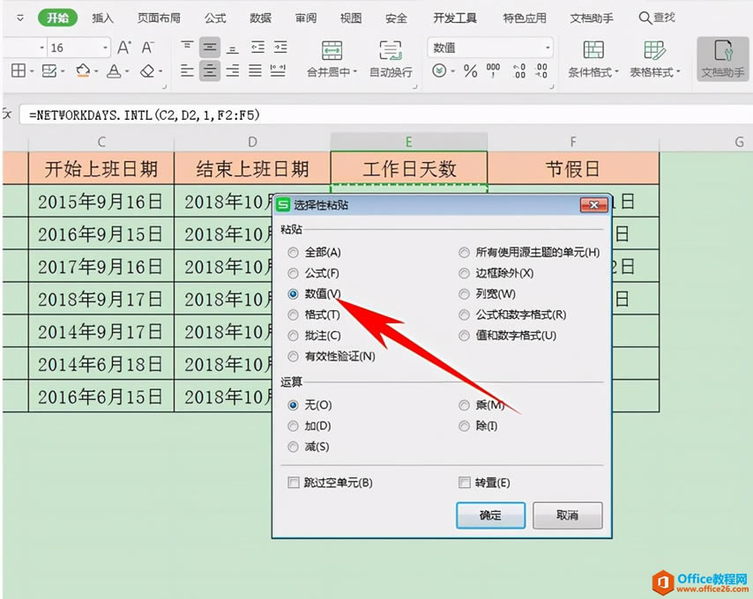The height and width of the screenshot is (599, 753).
Task: Open the font name dropdown arrow
Action: point(41,48)
